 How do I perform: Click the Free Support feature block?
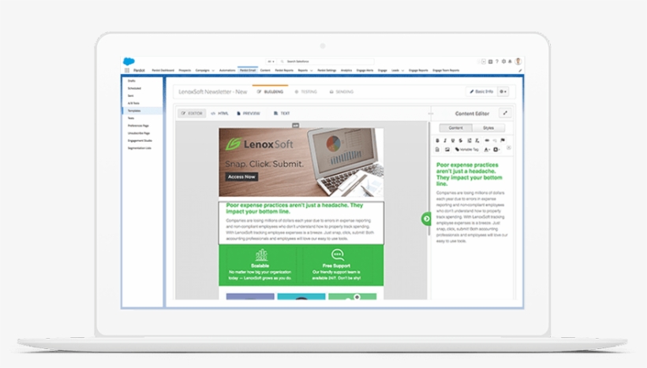pos(336,265)
